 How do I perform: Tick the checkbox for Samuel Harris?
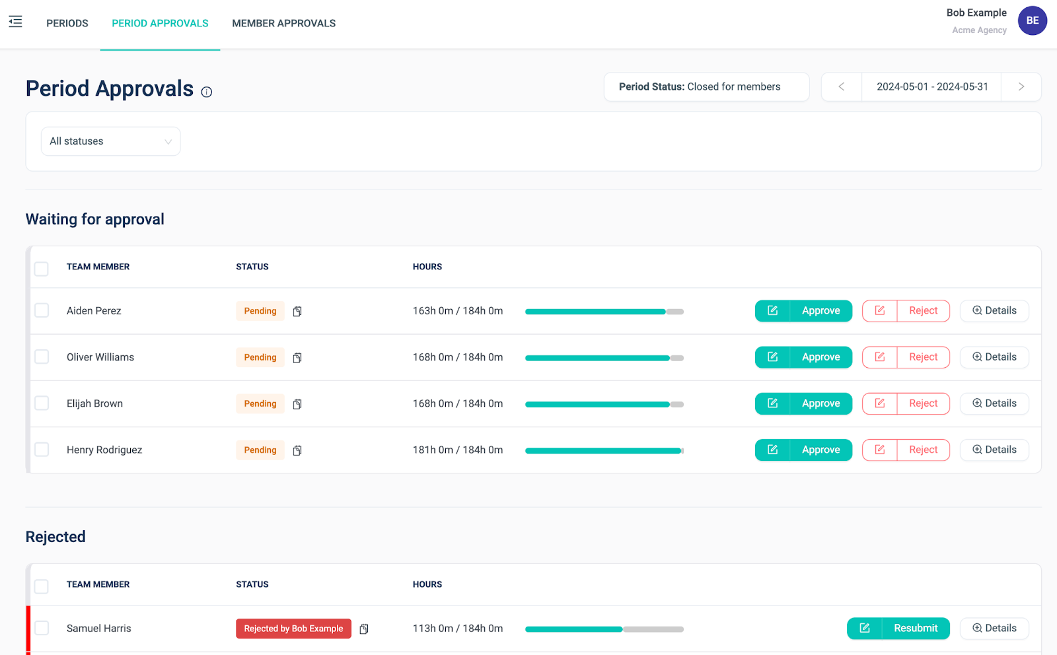(42, 628)
